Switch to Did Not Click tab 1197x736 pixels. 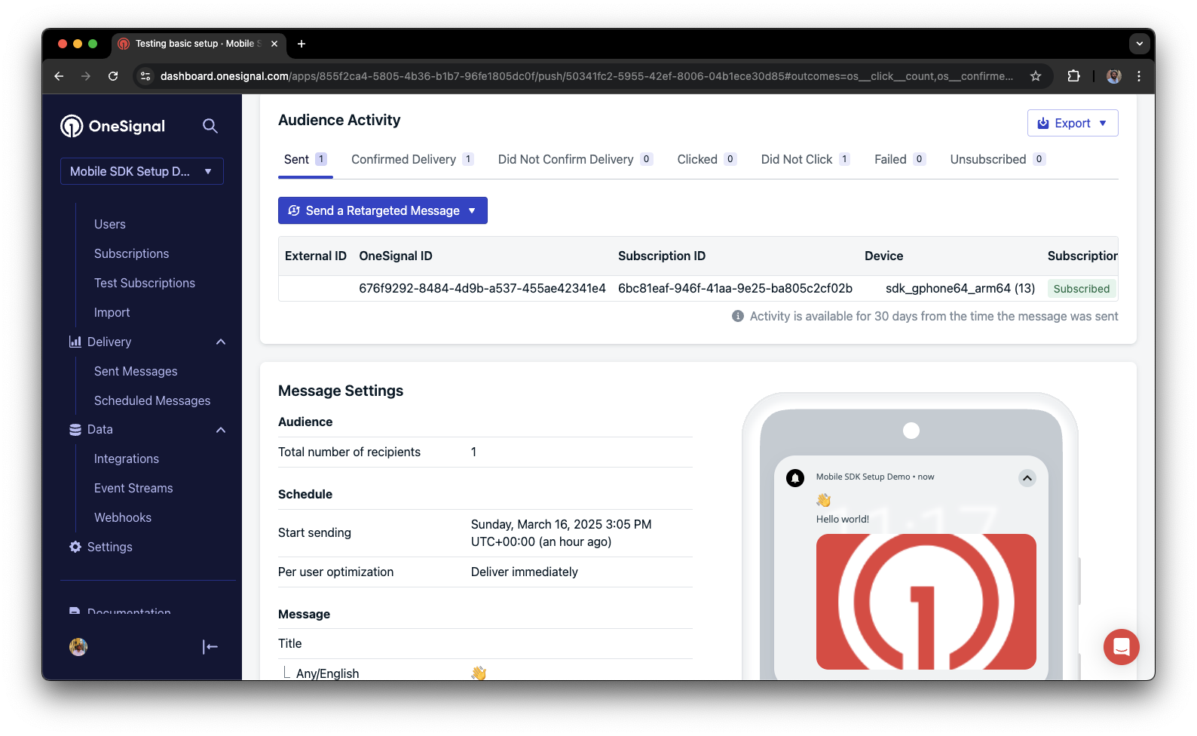coord(805,159)
